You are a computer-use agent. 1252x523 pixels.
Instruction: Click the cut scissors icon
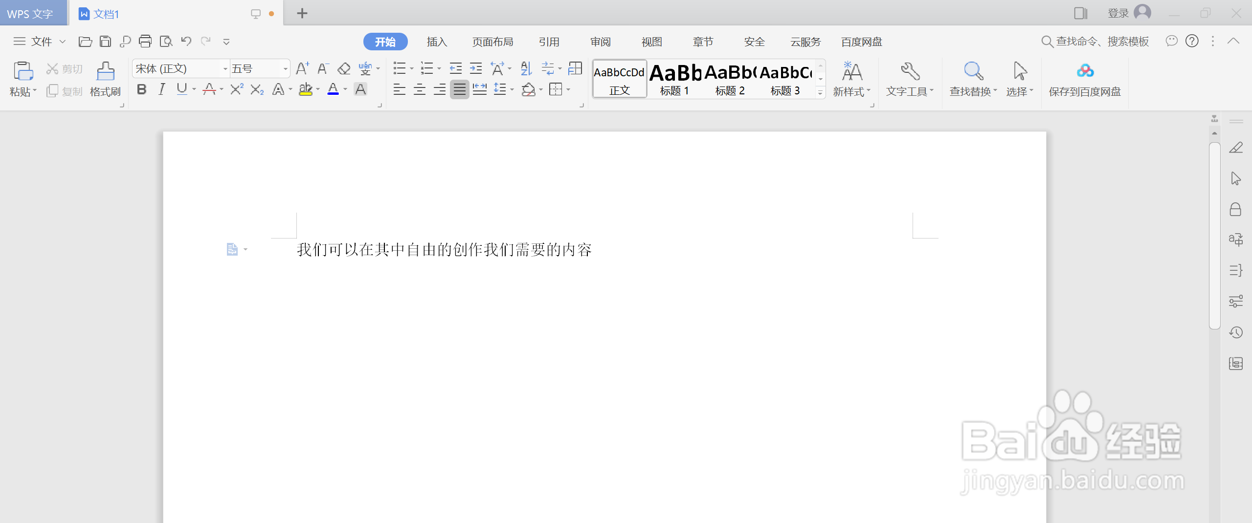click(x=52, y=68)
